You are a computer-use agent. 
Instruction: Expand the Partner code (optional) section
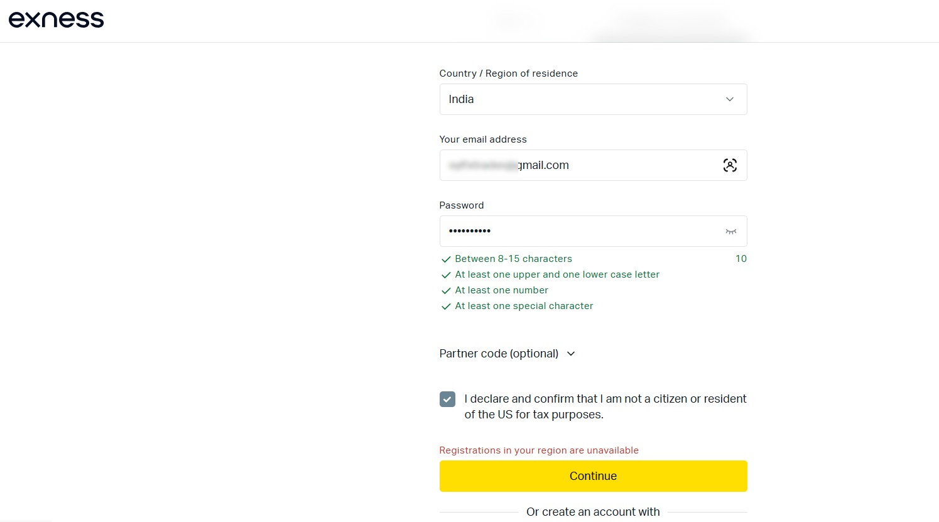570,354
